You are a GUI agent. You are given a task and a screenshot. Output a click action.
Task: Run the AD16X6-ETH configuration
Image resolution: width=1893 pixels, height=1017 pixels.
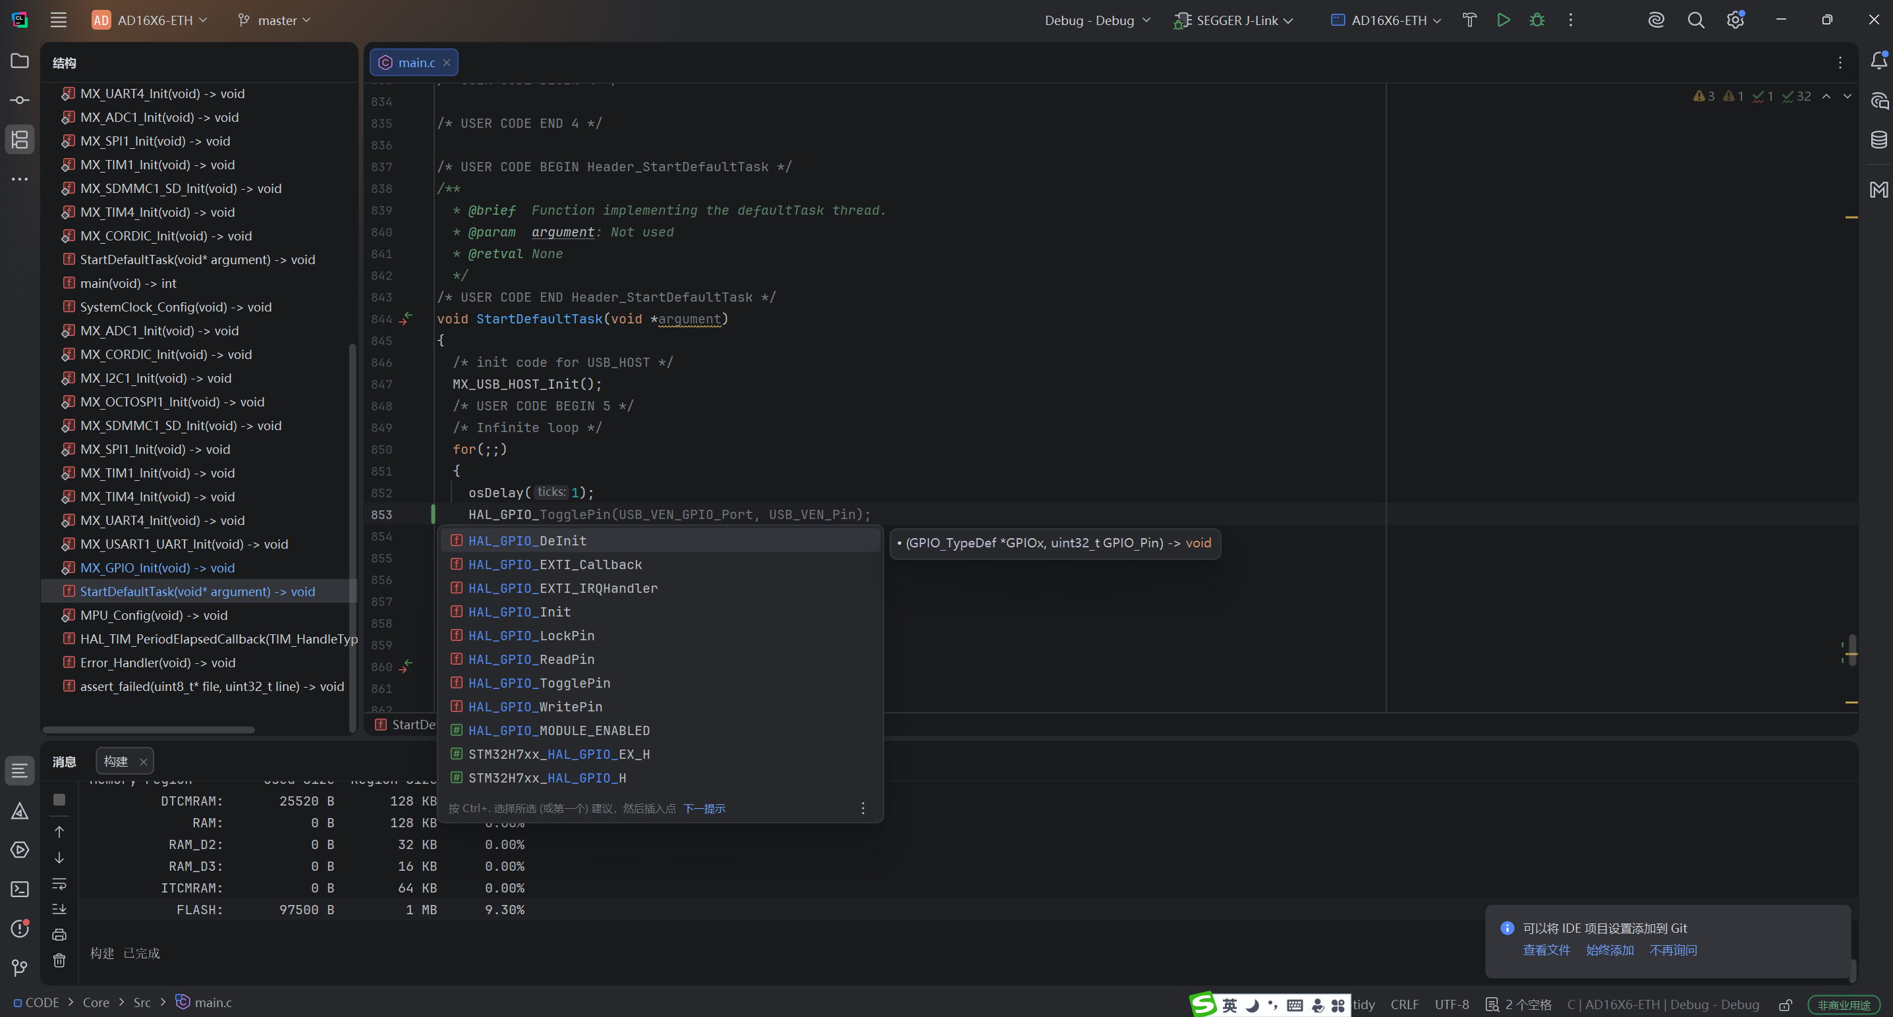click(x=1503, y=20)
